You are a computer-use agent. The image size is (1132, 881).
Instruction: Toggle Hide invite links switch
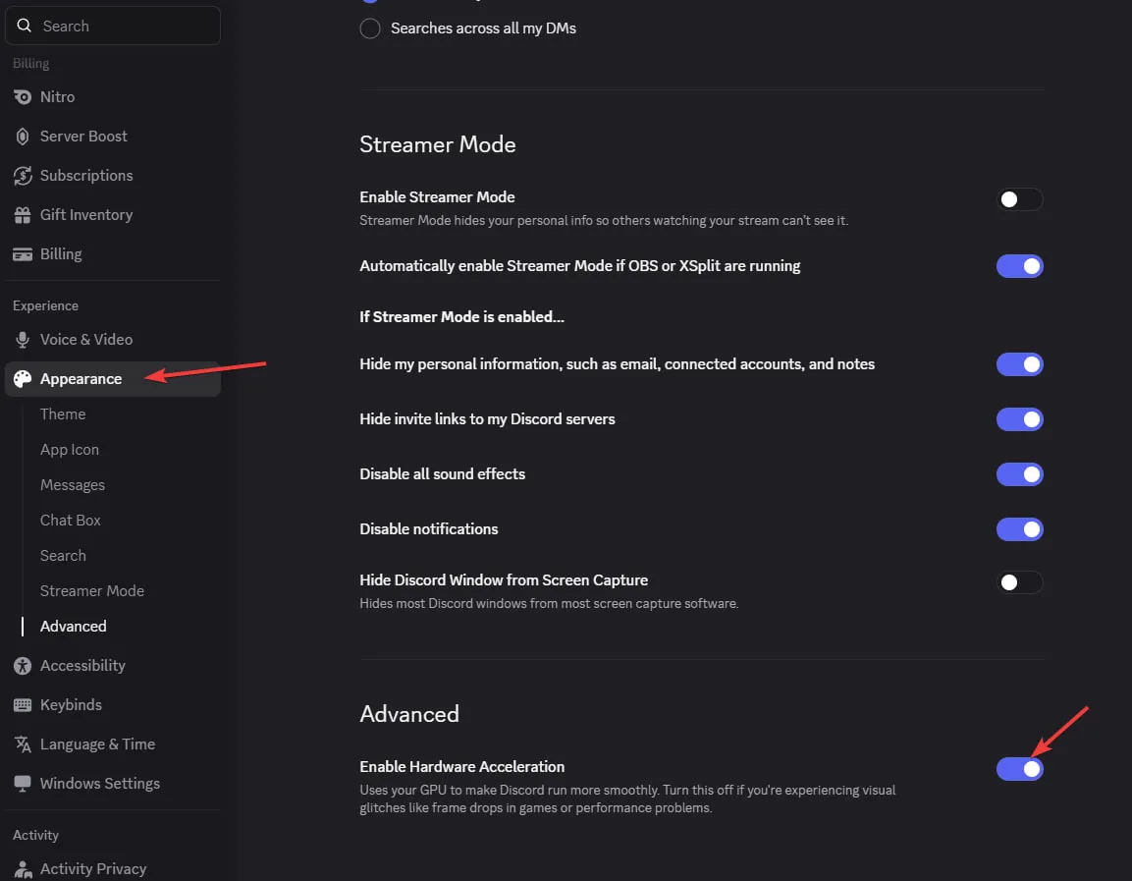[1019, 419]
